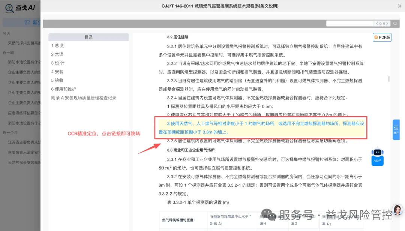The image size is (405, 231).
Task: Go to next search result arrow
Action: 387,24
